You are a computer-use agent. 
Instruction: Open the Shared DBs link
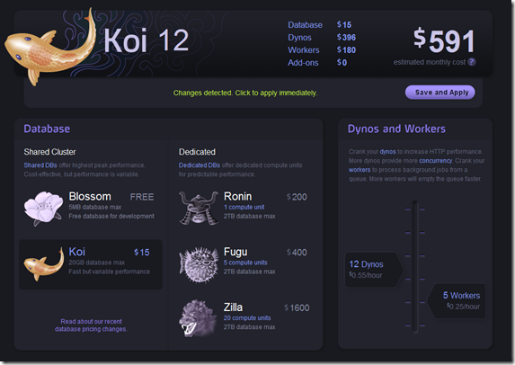point(40,165)
